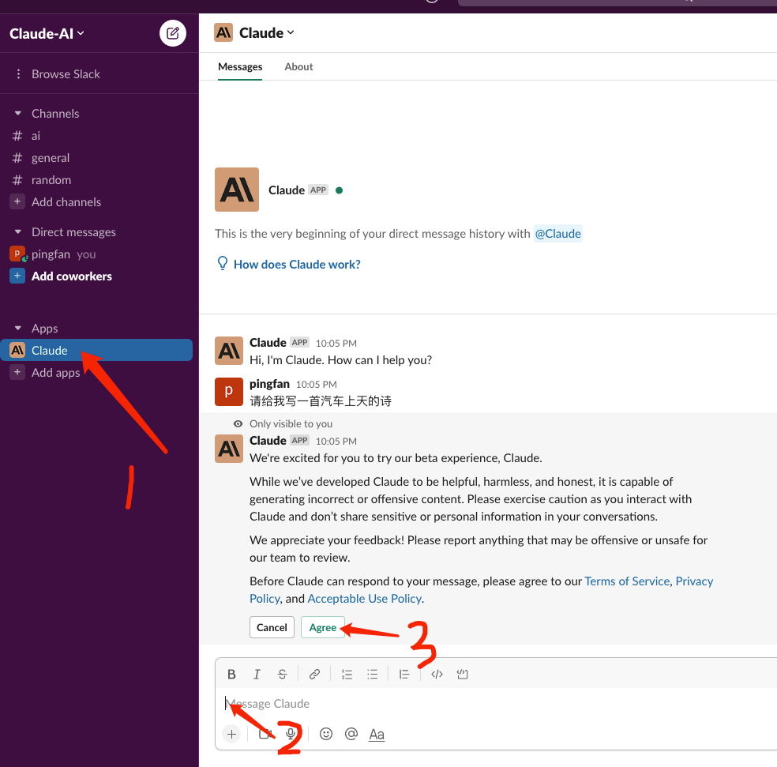The width and height of the screenshot is (777, 767).
Task: Click the mention @ icon
Action: pos(351,734)
